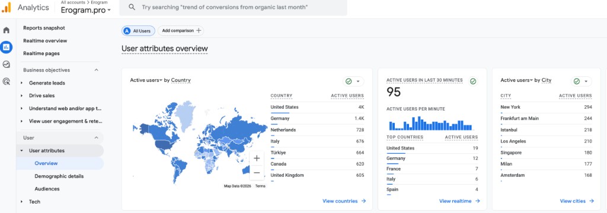Open Active users metric dropdown on Country card
Viewport: 607px width, 213px height.
[x=146, y=80]
